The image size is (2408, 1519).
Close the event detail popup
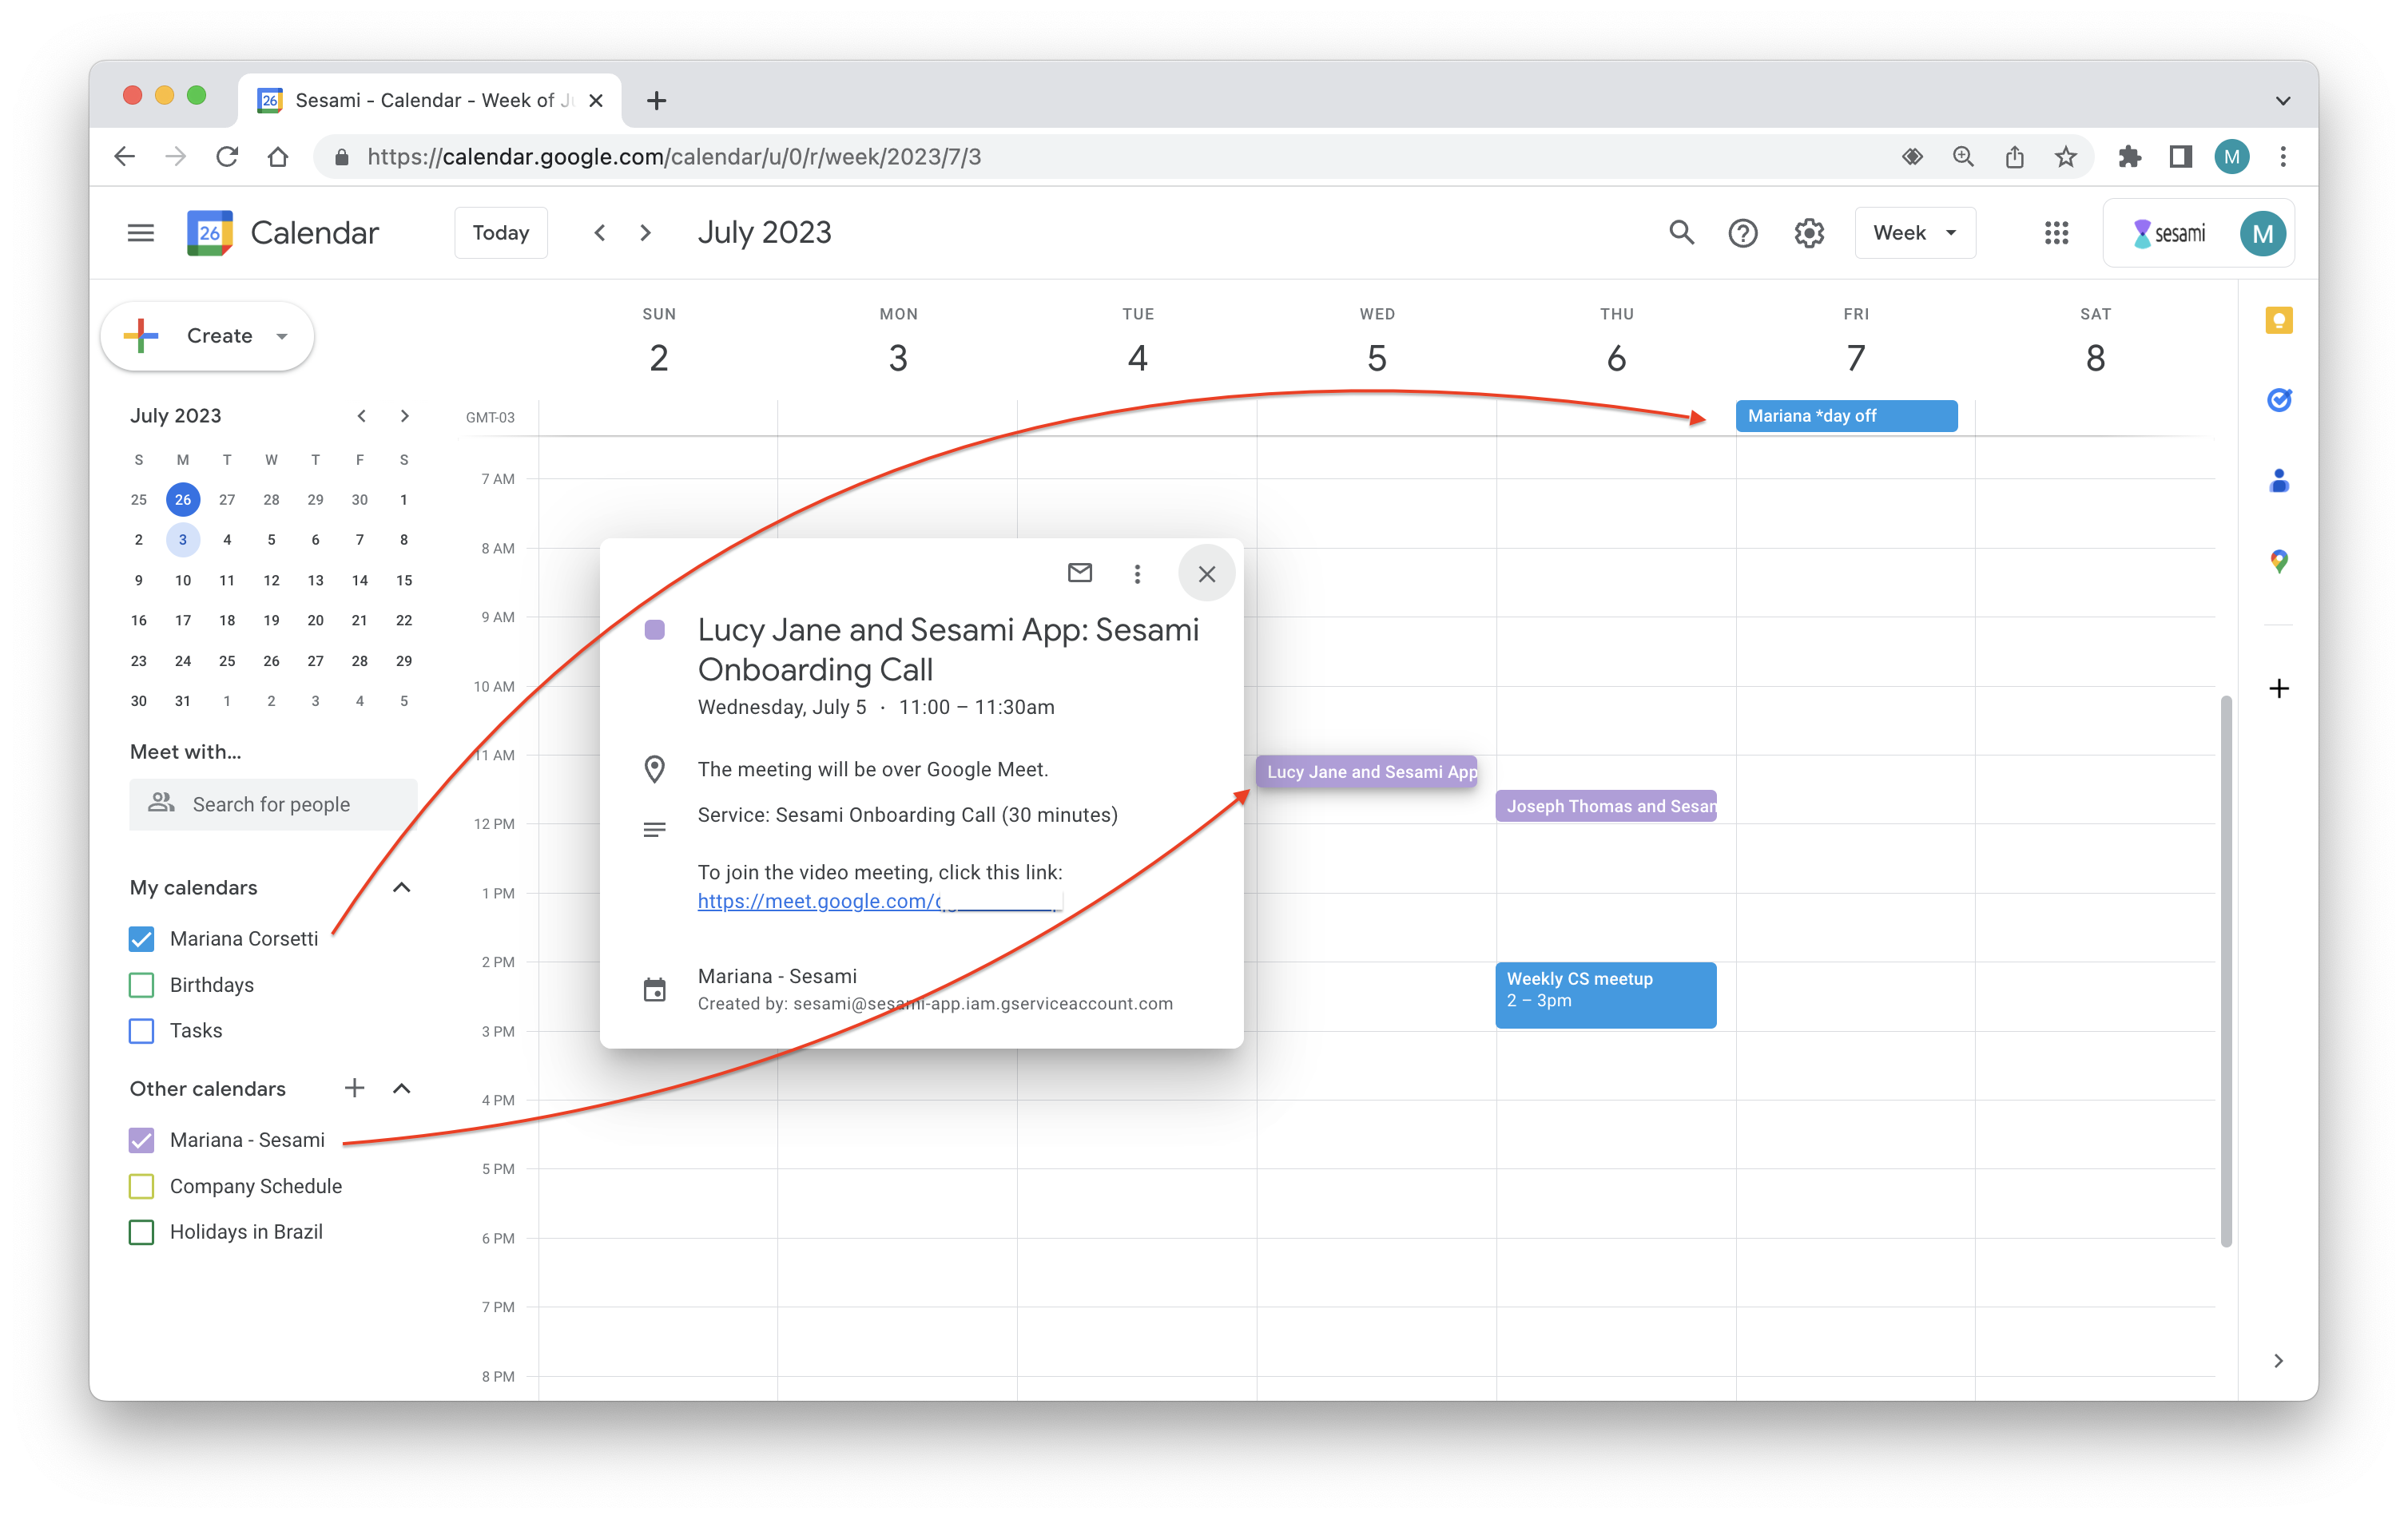click(1207, 574)
